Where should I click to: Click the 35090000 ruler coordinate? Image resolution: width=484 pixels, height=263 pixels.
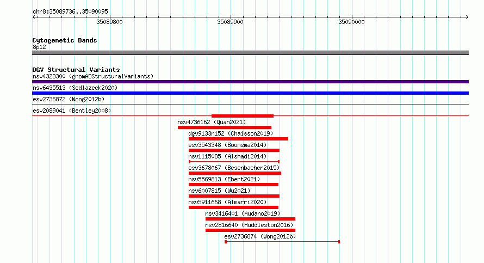[351, 22]
